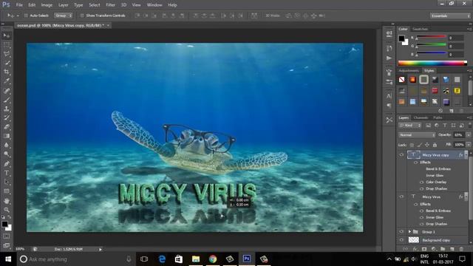
Task: Open the Opacity slider arrow
Action: [468, 135]
